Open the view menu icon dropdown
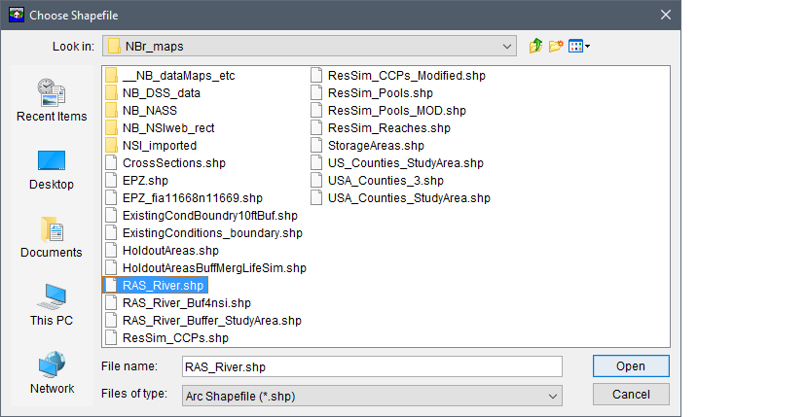 tap(580, 46)
